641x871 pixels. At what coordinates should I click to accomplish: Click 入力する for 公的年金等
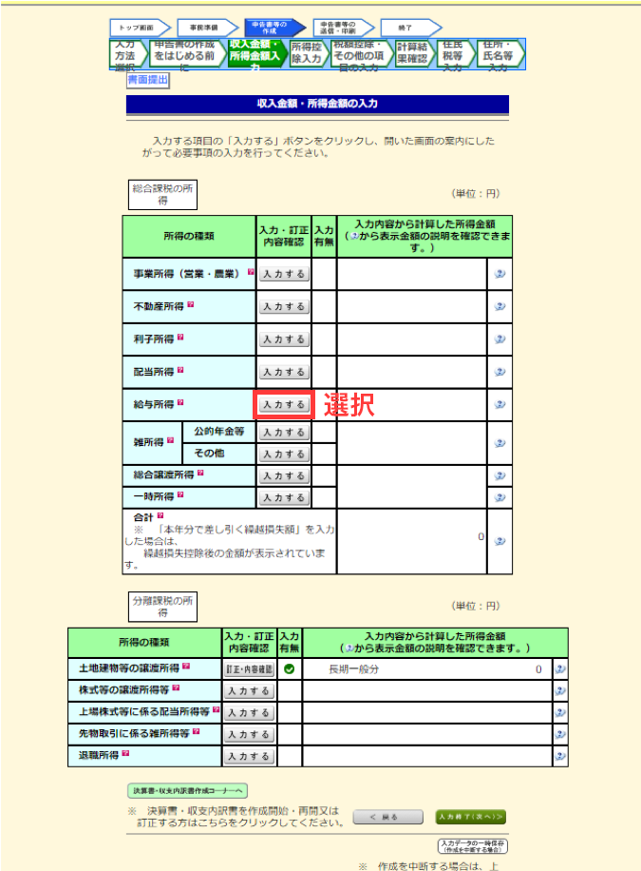point(284,432)
